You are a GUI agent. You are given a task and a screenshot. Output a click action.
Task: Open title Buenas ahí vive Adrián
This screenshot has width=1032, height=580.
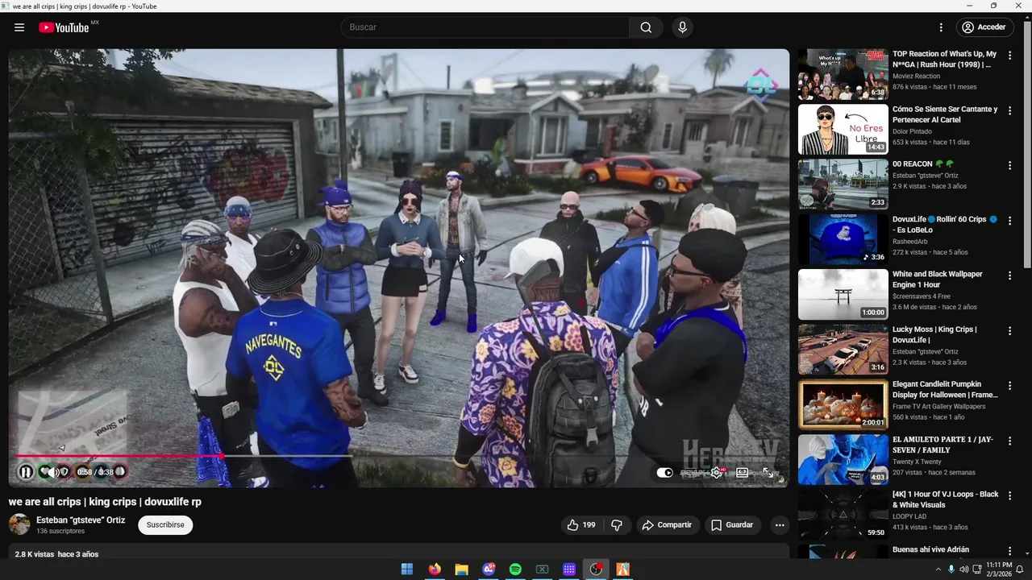930,549
